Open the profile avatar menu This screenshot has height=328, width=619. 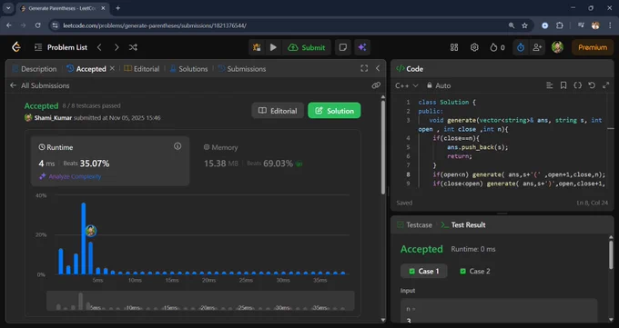557,47
